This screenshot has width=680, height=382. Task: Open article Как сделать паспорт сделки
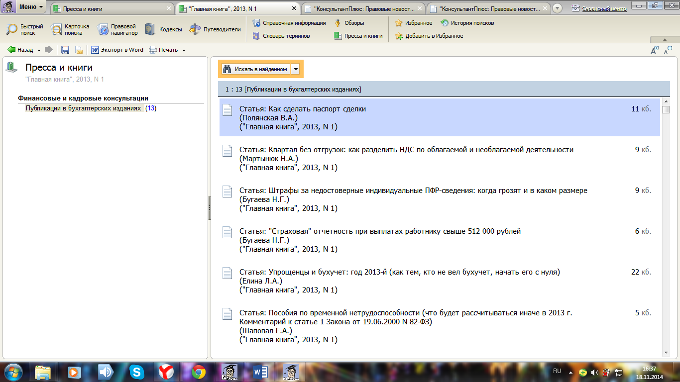[x=303, y=109]
